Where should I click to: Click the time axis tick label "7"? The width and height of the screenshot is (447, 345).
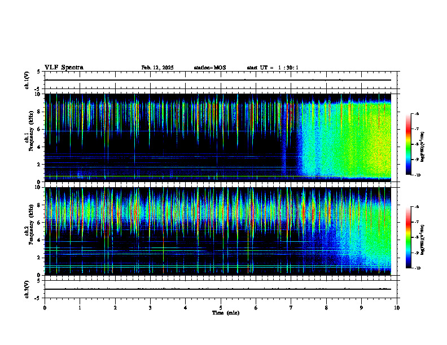(x=291, y=308)
